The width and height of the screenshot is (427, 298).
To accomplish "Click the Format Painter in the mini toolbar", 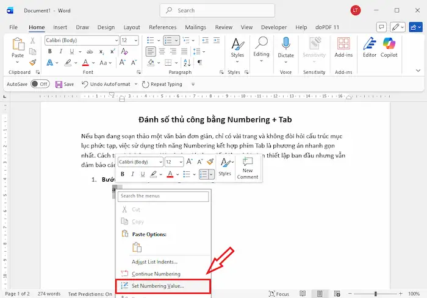I will click(x=210, y=162).
